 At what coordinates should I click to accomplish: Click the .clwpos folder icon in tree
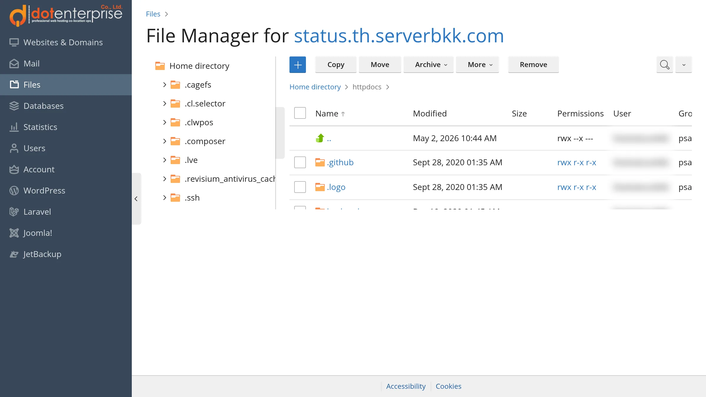click(x=175, y=122)
